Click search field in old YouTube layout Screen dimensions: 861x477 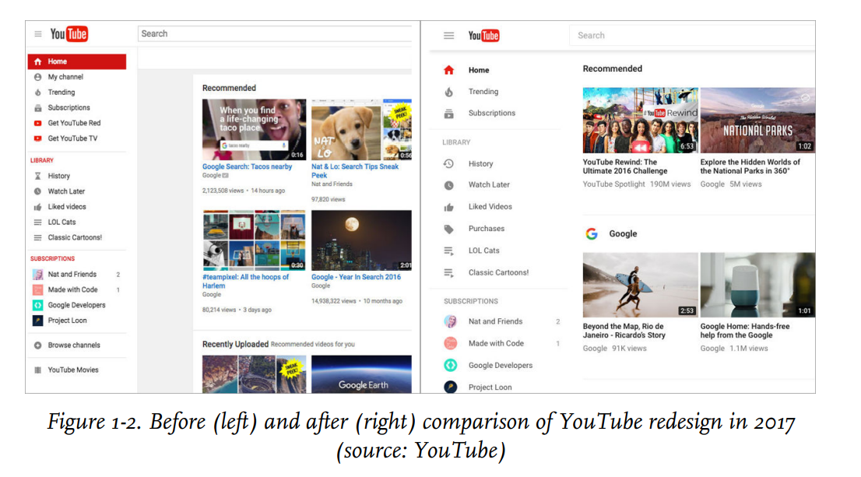(275, 33)
